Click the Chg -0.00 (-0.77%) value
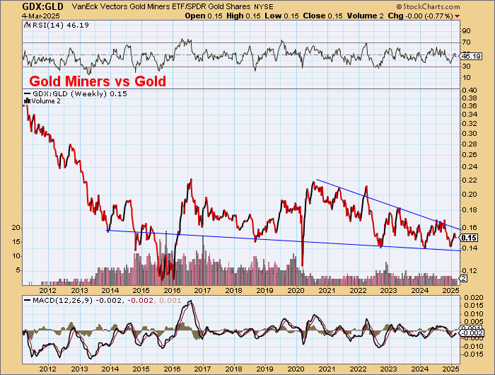This screenshot has height=375, width=495. 421,16
